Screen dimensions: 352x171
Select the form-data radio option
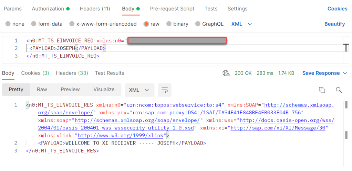pyautogui.click(x=34, y=24)
